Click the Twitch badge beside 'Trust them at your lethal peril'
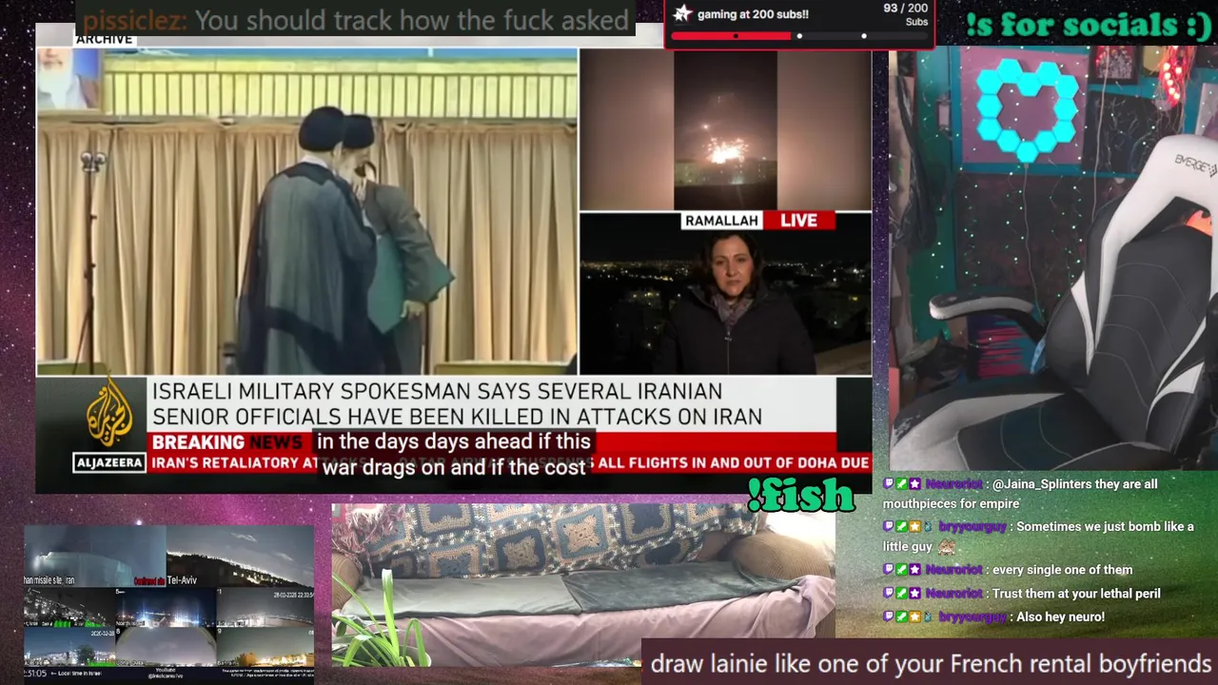 (888, 594)
